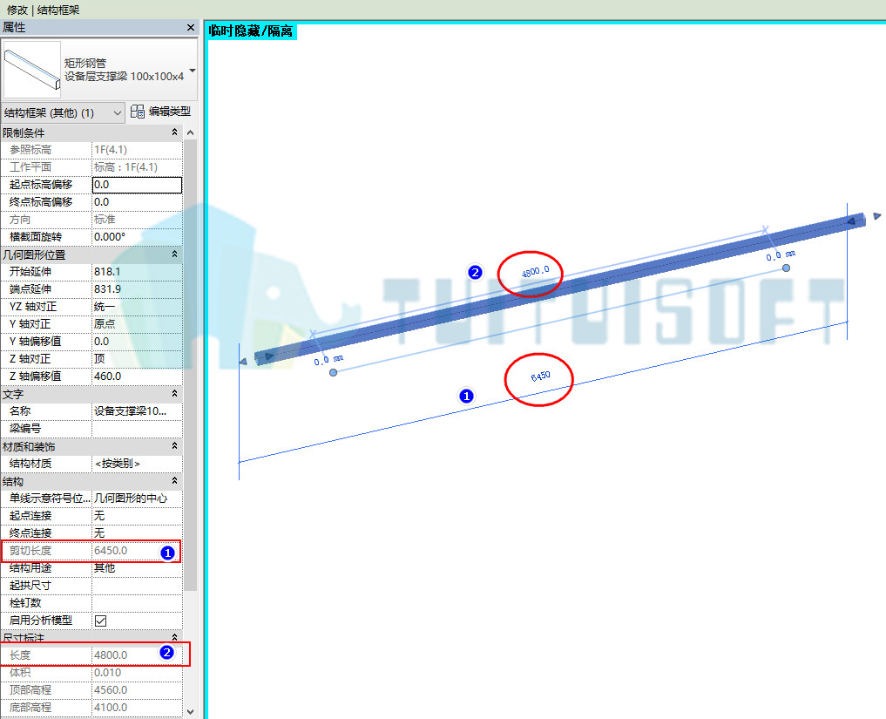Collapse the 几何图形位置 section
The width and height of the screenshot is (886, 719).
point(174,254)
